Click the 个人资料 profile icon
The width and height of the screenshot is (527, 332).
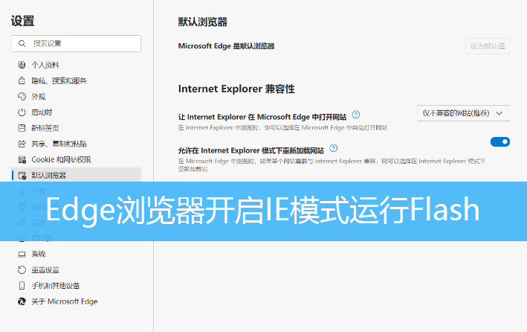pyautogui.click(x=22, y=65)
